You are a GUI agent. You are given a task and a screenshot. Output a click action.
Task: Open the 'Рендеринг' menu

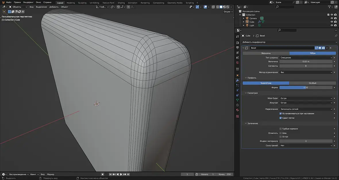coord(28,2)
